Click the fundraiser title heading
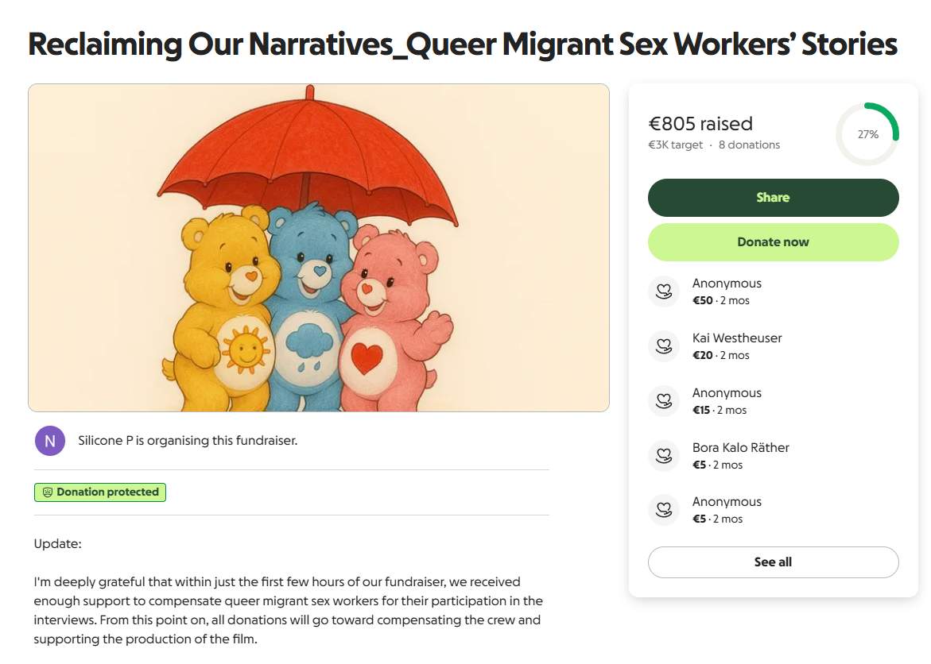Image resolution: width=931 pixels, height=664 pixels. 463,45
